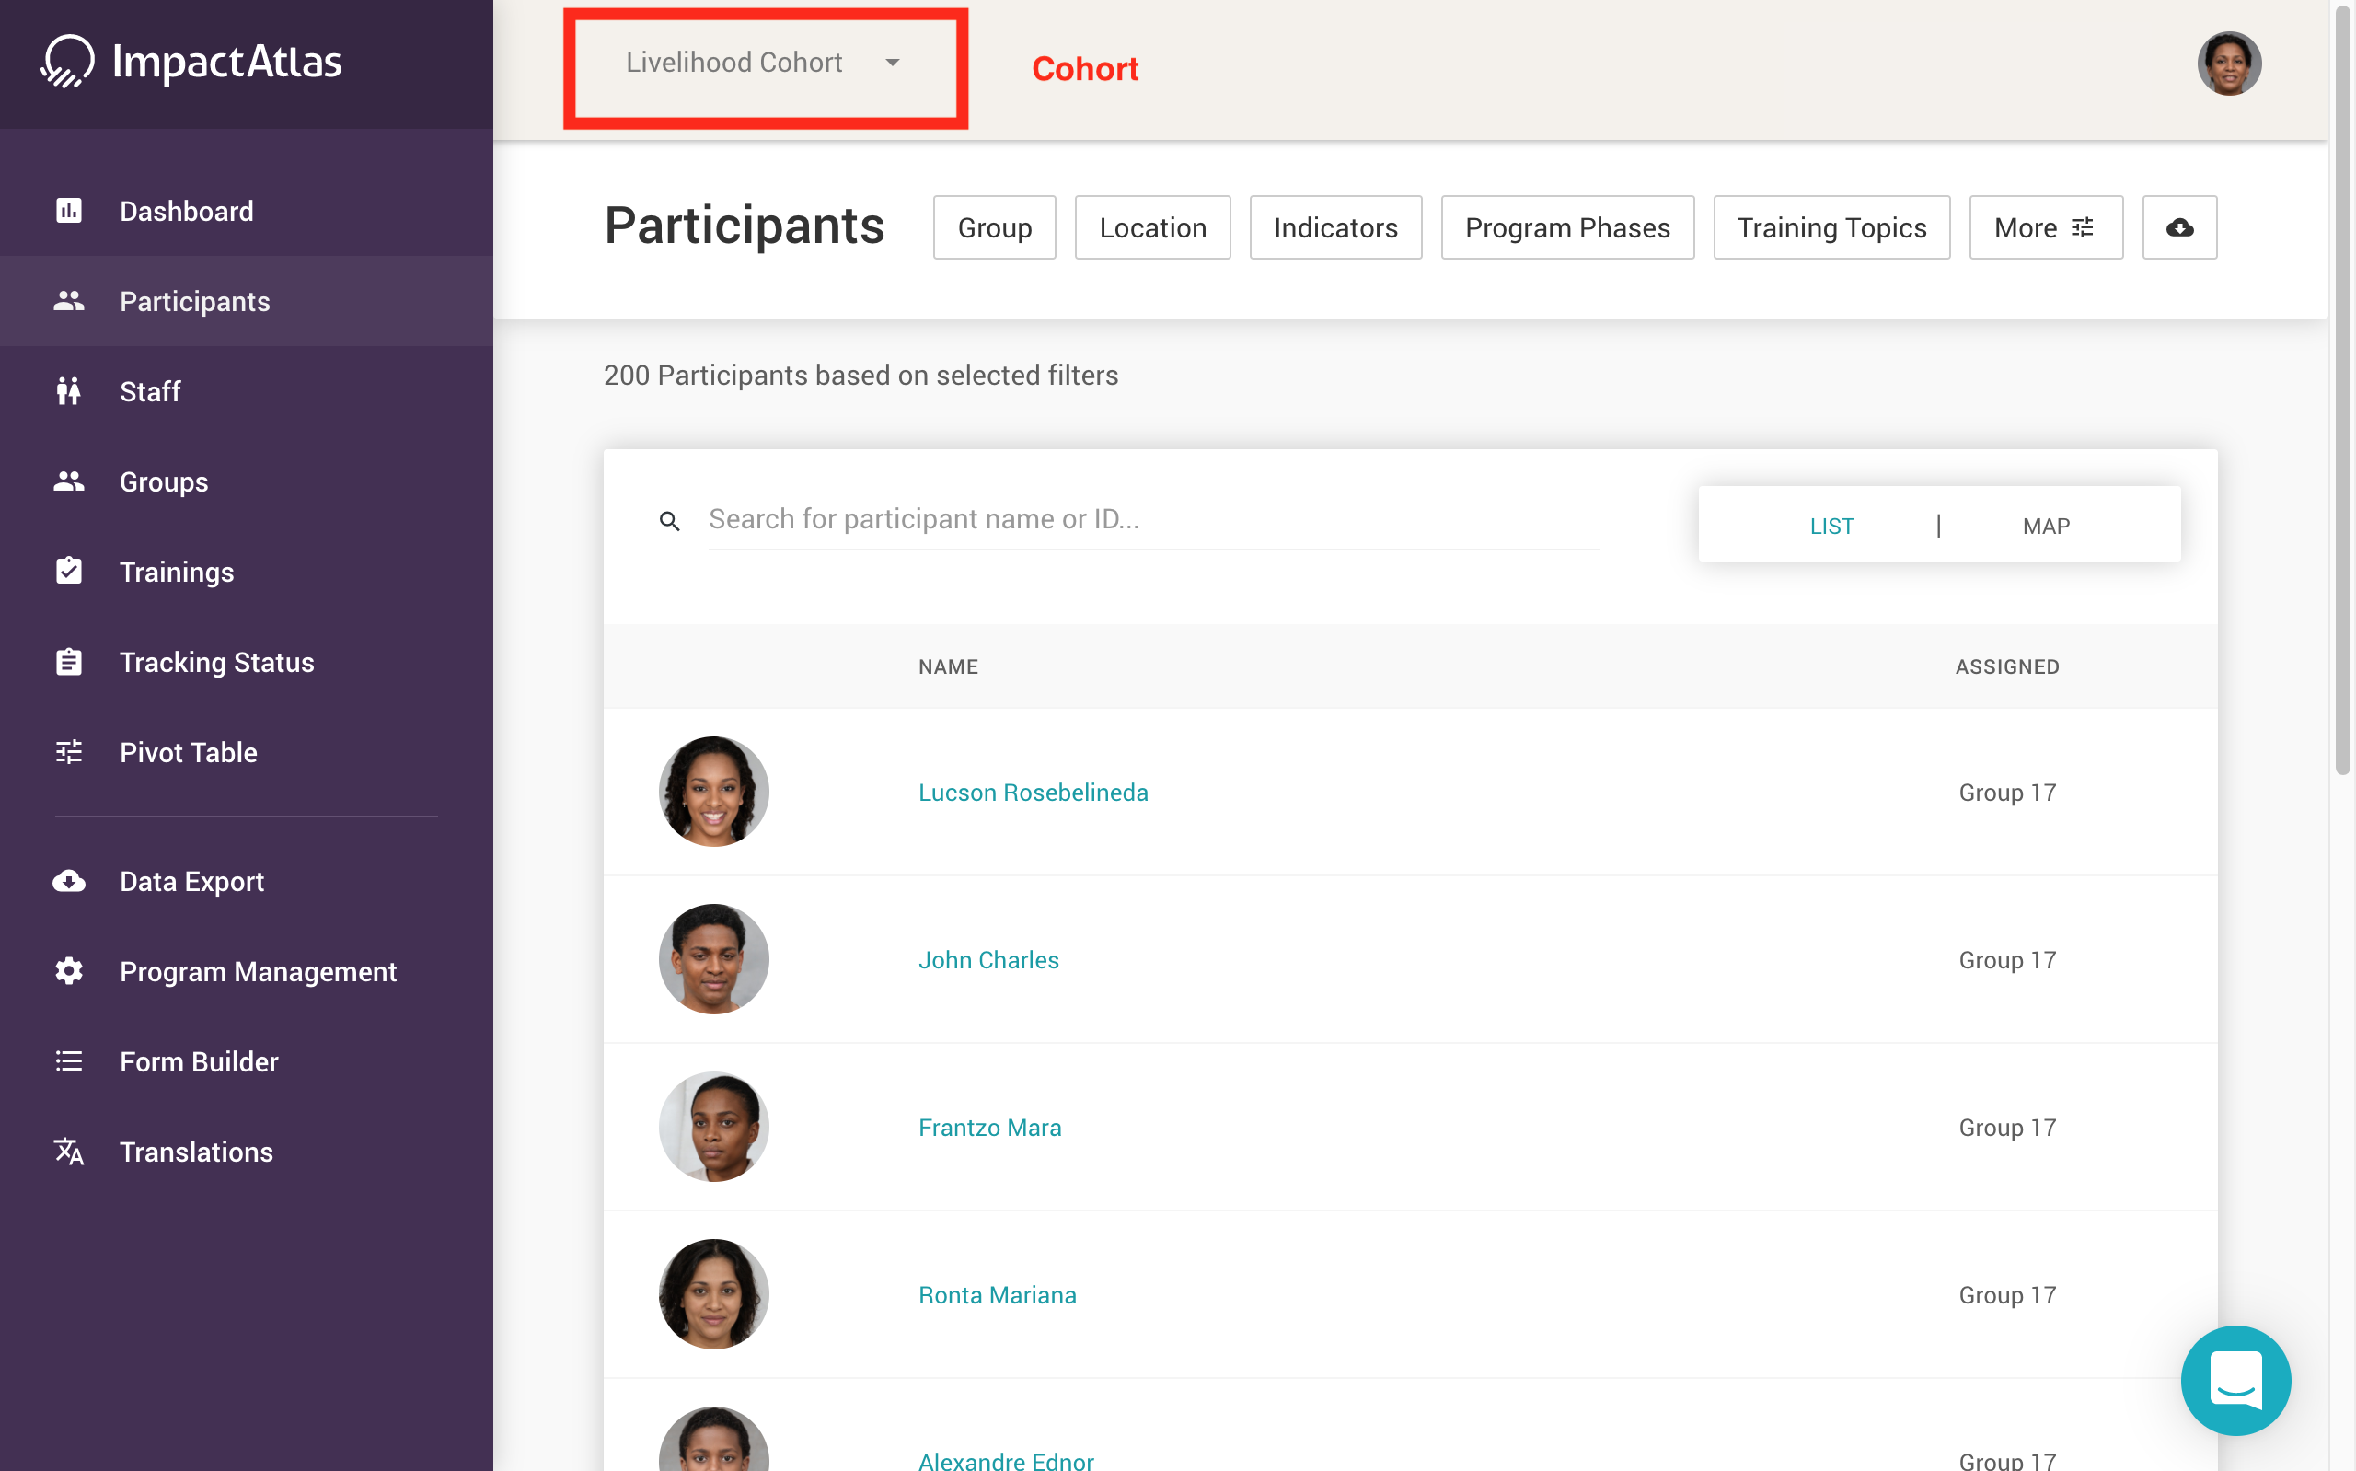Click the Dashboard chart icon
Viewport: 2356px width, 1471px height.
tap(69, 211)
